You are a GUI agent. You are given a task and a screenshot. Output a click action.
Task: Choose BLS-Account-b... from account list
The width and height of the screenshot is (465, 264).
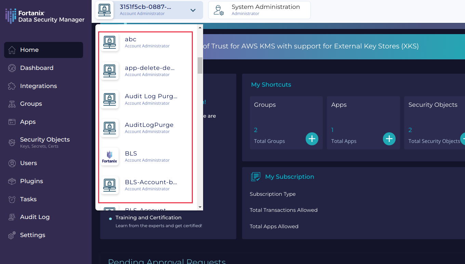tap(151, 185)
